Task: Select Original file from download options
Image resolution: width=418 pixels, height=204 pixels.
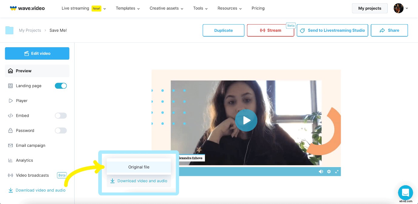Action: pos(139,167)
